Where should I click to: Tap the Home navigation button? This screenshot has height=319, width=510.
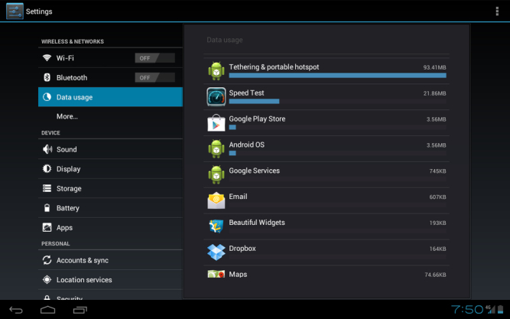48,310
